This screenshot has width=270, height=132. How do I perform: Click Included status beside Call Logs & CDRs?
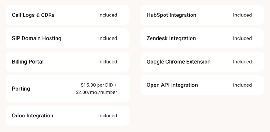pyautogui.click(x=108, y=15)
